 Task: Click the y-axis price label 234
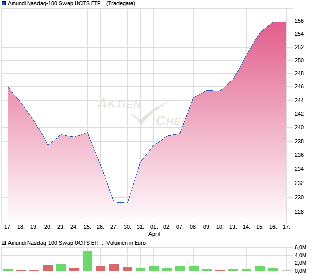pyautogui.click(x=299, y=169)
